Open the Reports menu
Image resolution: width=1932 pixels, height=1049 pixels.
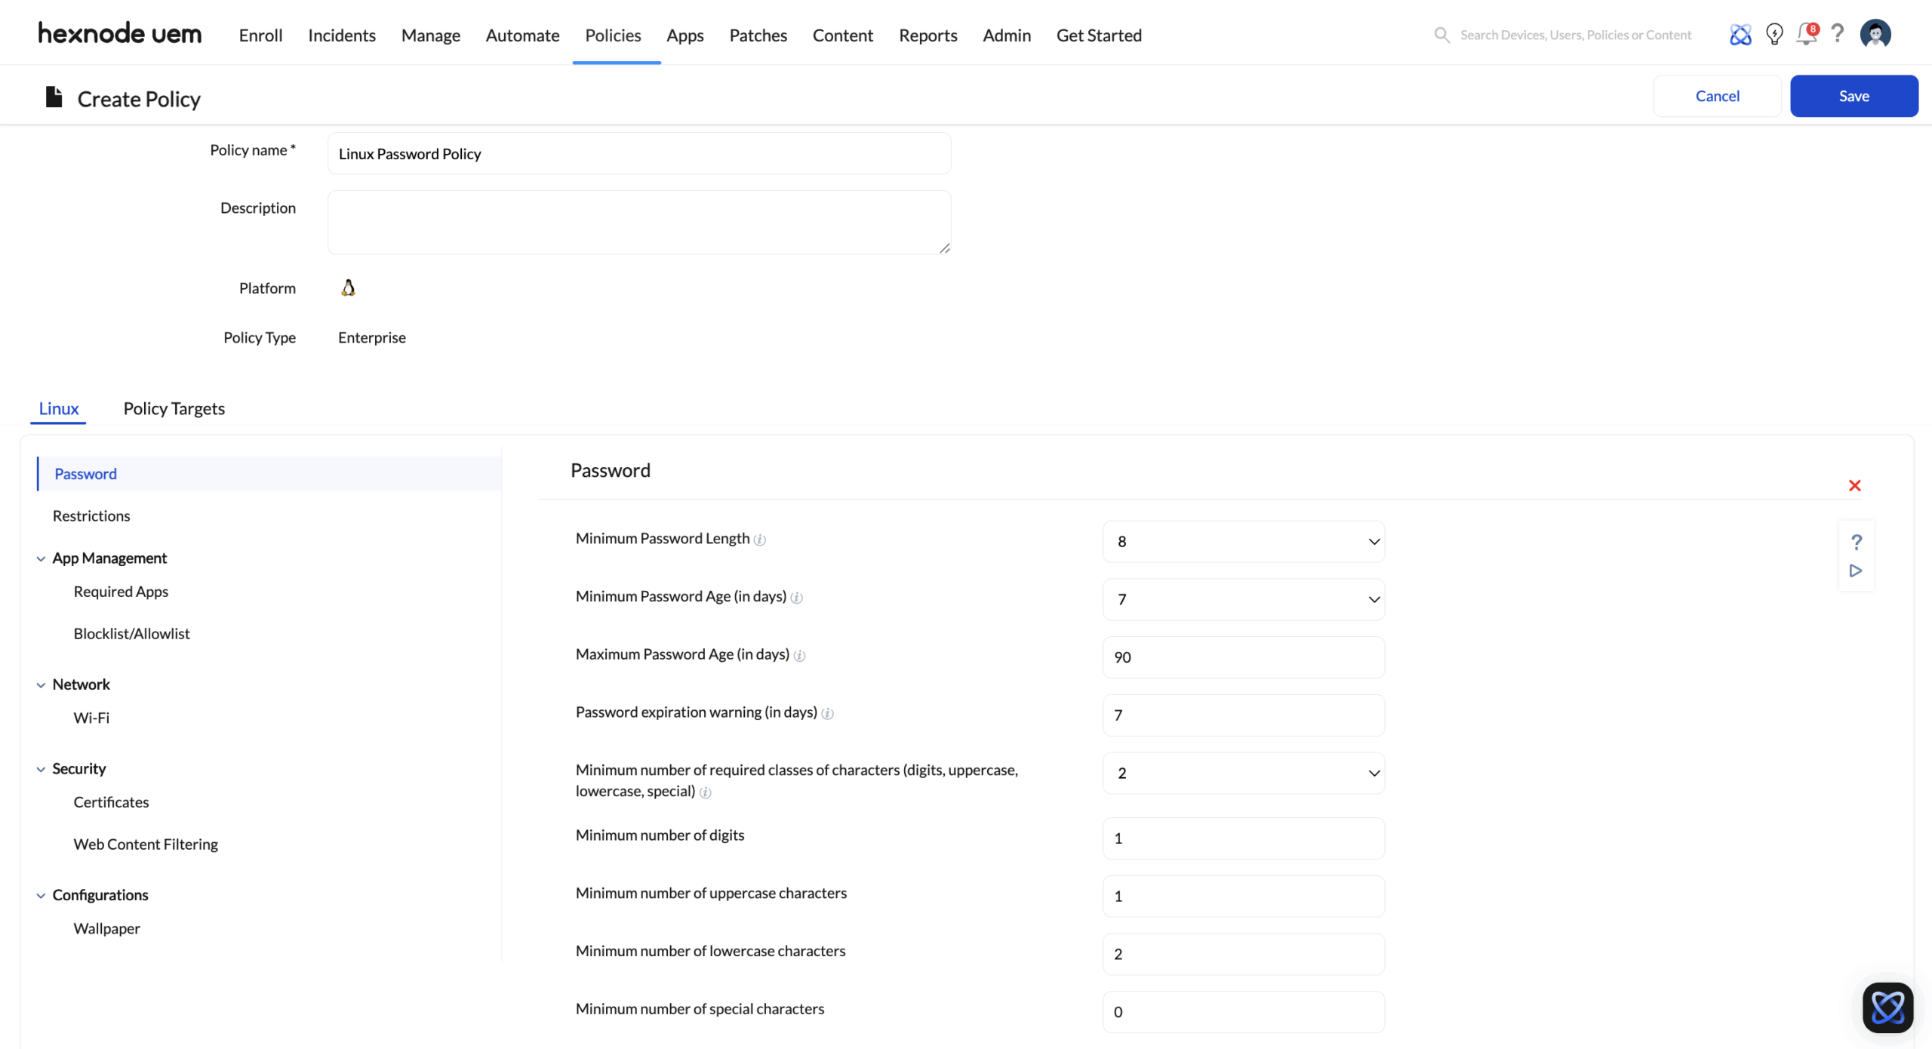928,35
